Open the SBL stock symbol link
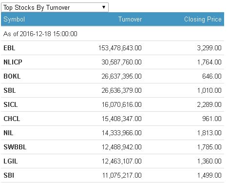This screenshot has width=228, height=183. [10, 90]
